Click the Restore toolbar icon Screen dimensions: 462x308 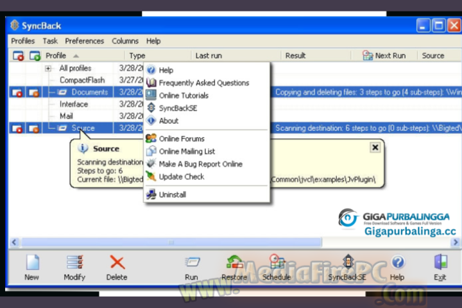tap(234, 262)
